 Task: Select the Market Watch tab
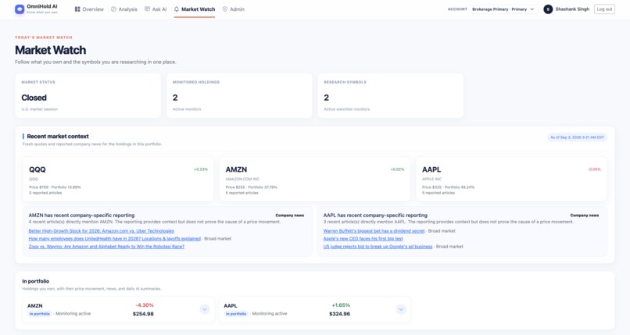[x=195, y=9]
